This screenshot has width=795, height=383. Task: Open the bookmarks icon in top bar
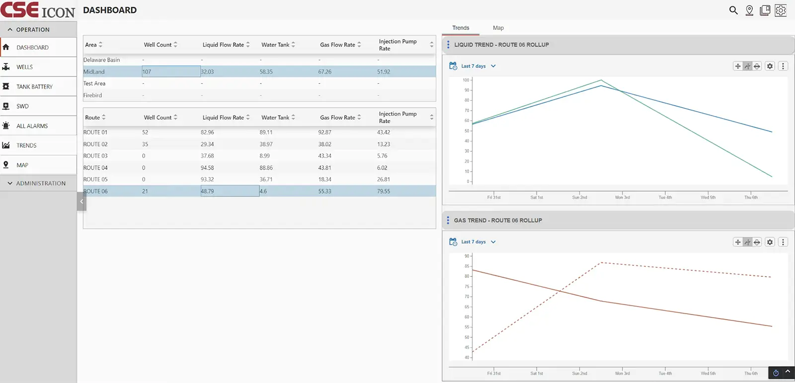[765, 10]
